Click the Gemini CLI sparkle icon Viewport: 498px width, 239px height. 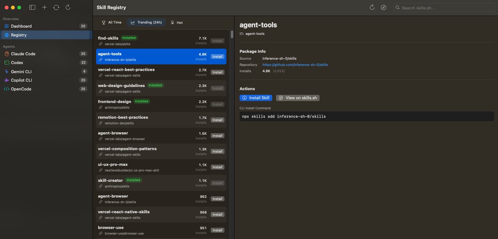pos(7,71)
